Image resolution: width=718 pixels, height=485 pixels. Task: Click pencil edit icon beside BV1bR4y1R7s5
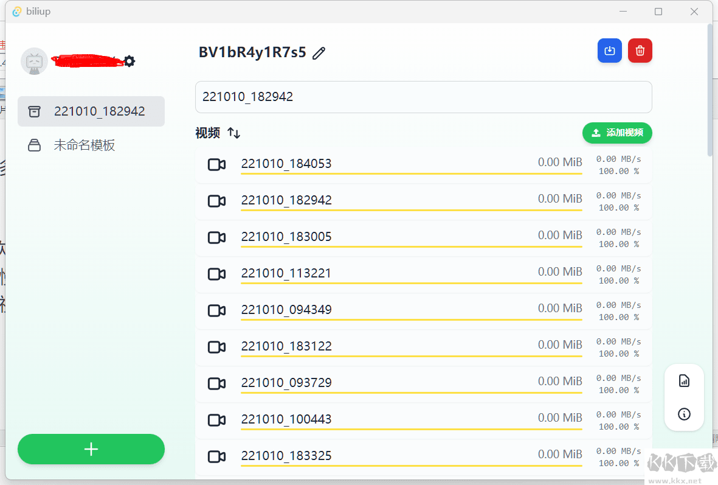tap(319, 53)
